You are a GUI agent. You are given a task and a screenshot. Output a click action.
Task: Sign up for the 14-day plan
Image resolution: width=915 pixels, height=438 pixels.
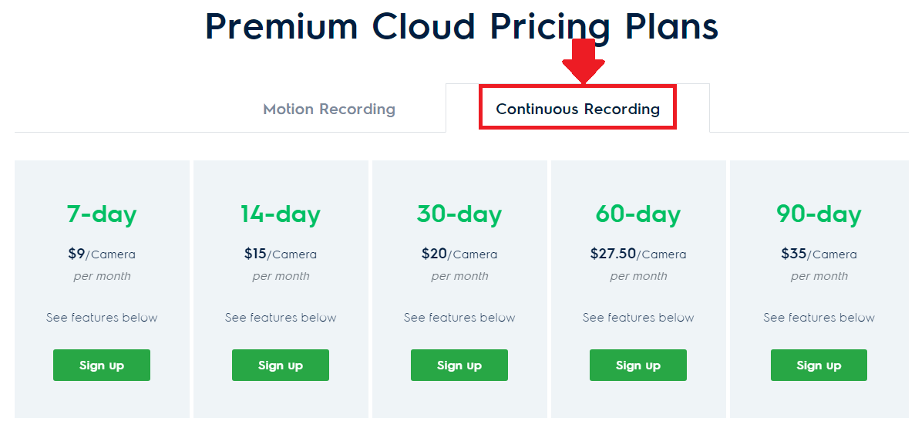[281, 365]
